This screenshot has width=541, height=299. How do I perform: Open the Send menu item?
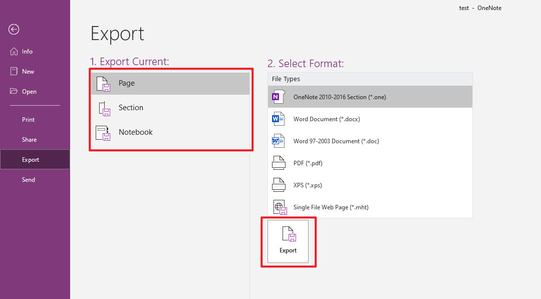click(29, 179)
